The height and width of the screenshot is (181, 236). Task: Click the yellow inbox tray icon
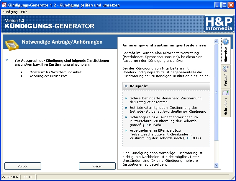(12, 45)
